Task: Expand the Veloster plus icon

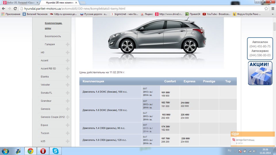Action: (x=68, y=85)
